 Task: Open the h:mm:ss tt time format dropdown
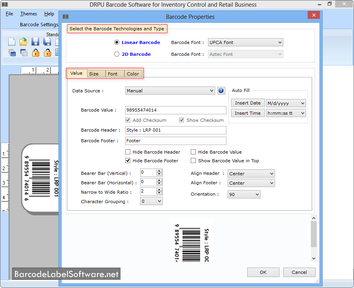286,113
